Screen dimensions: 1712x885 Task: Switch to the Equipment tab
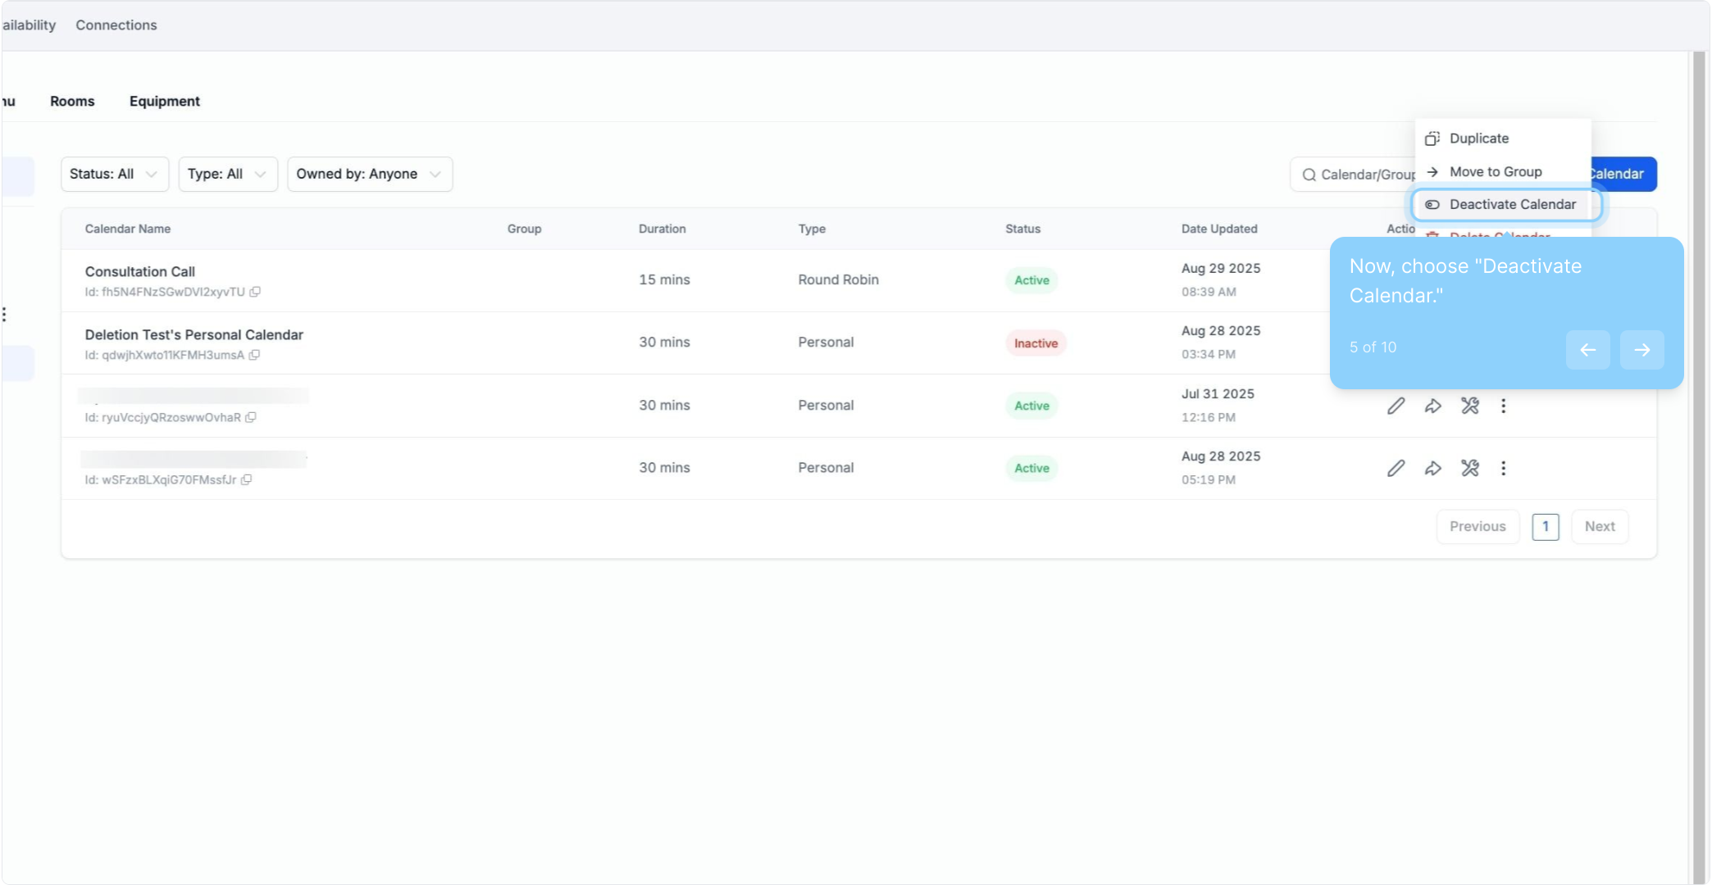point(164,101)
